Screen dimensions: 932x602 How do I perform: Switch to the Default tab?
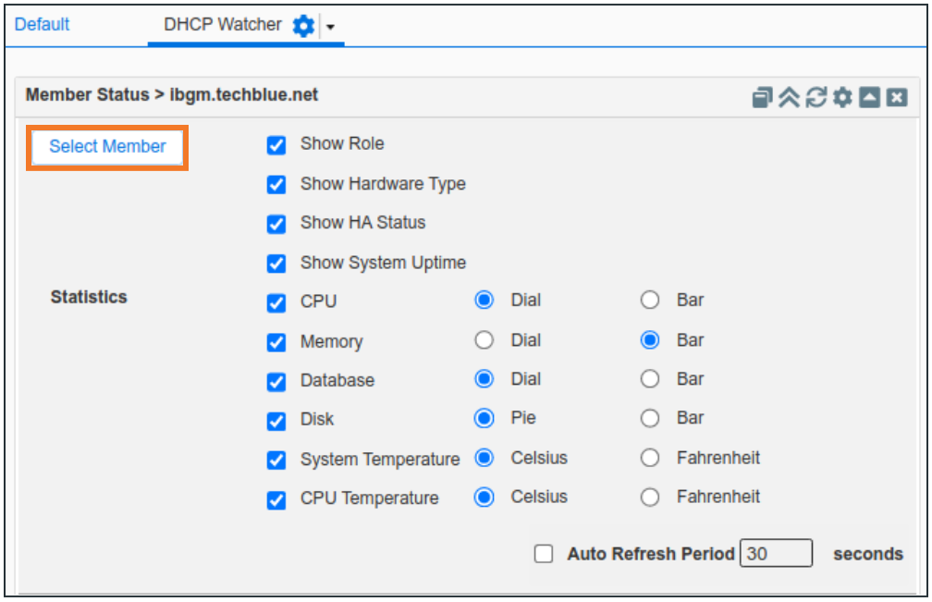(x=43, y=24)
